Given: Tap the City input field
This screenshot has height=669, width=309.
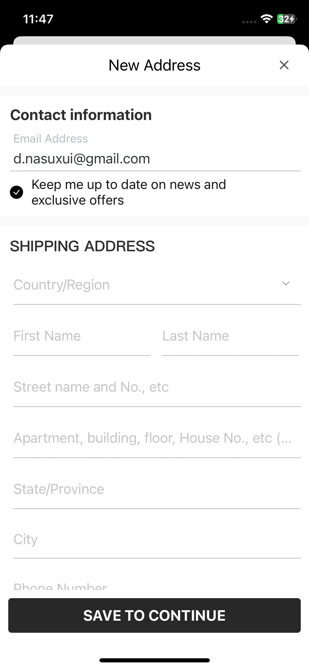Looking at the screenshot, I should click(157, 540).
